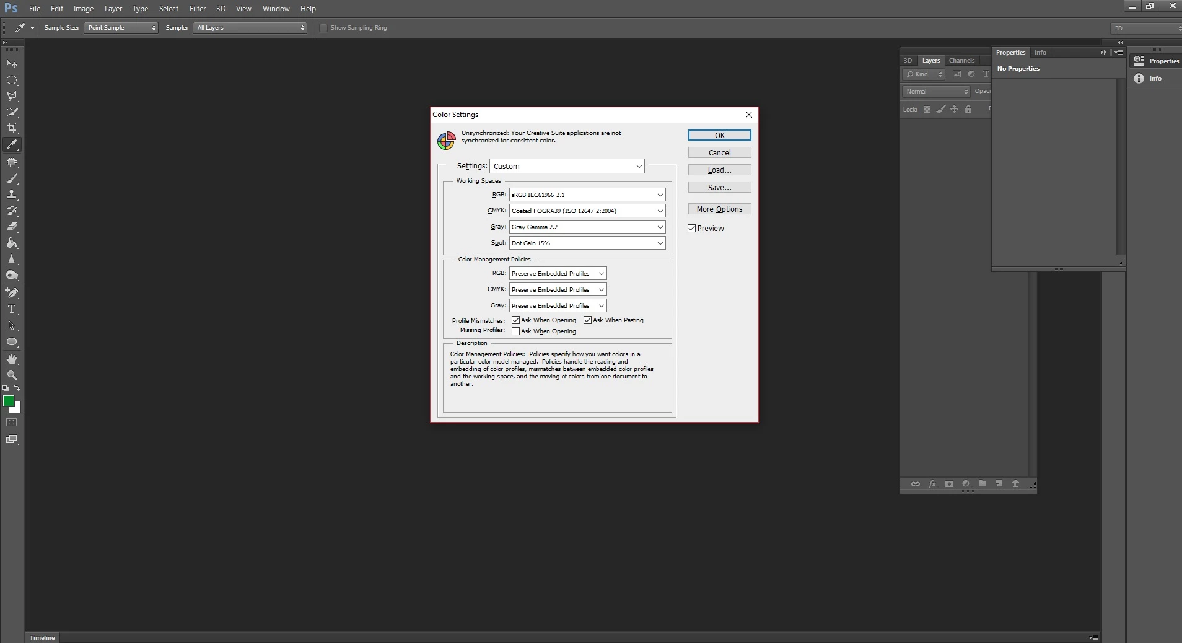Select the Sharpen tool

click(x=12, y=260)
